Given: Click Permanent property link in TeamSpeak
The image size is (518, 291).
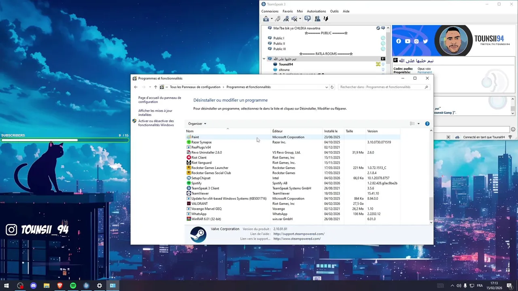Looking at the screenshot, I should tap(425, 72).
